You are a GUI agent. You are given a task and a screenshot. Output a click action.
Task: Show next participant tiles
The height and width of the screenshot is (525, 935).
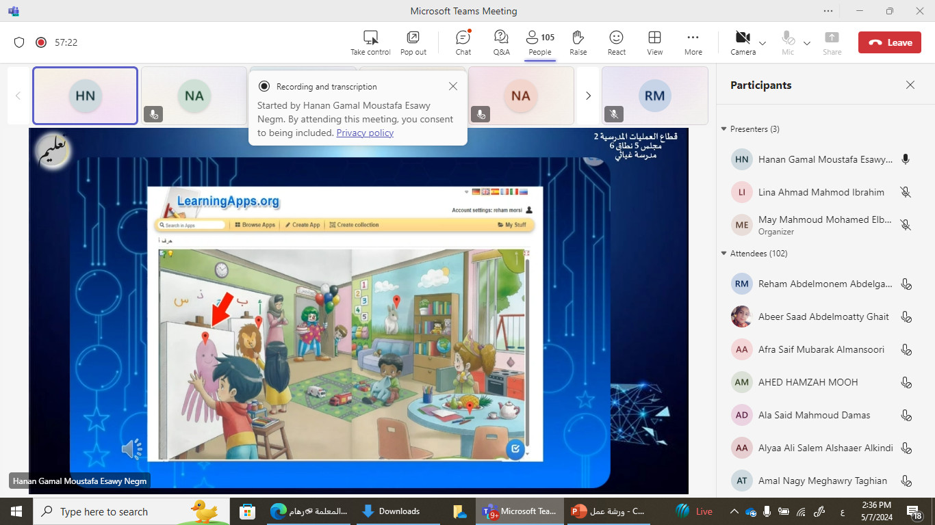[588, 96]
